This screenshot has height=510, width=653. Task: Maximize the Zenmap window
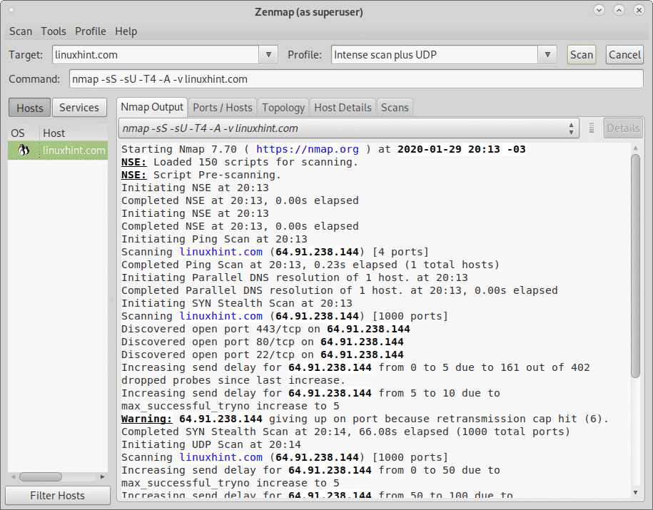point(619,11)
